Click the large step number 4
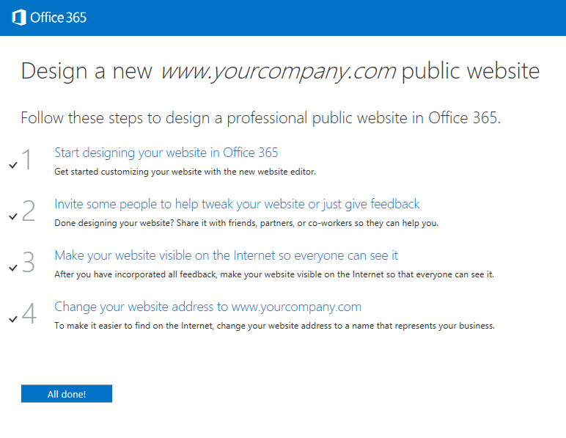566x438 pixels. coord(29,313)
